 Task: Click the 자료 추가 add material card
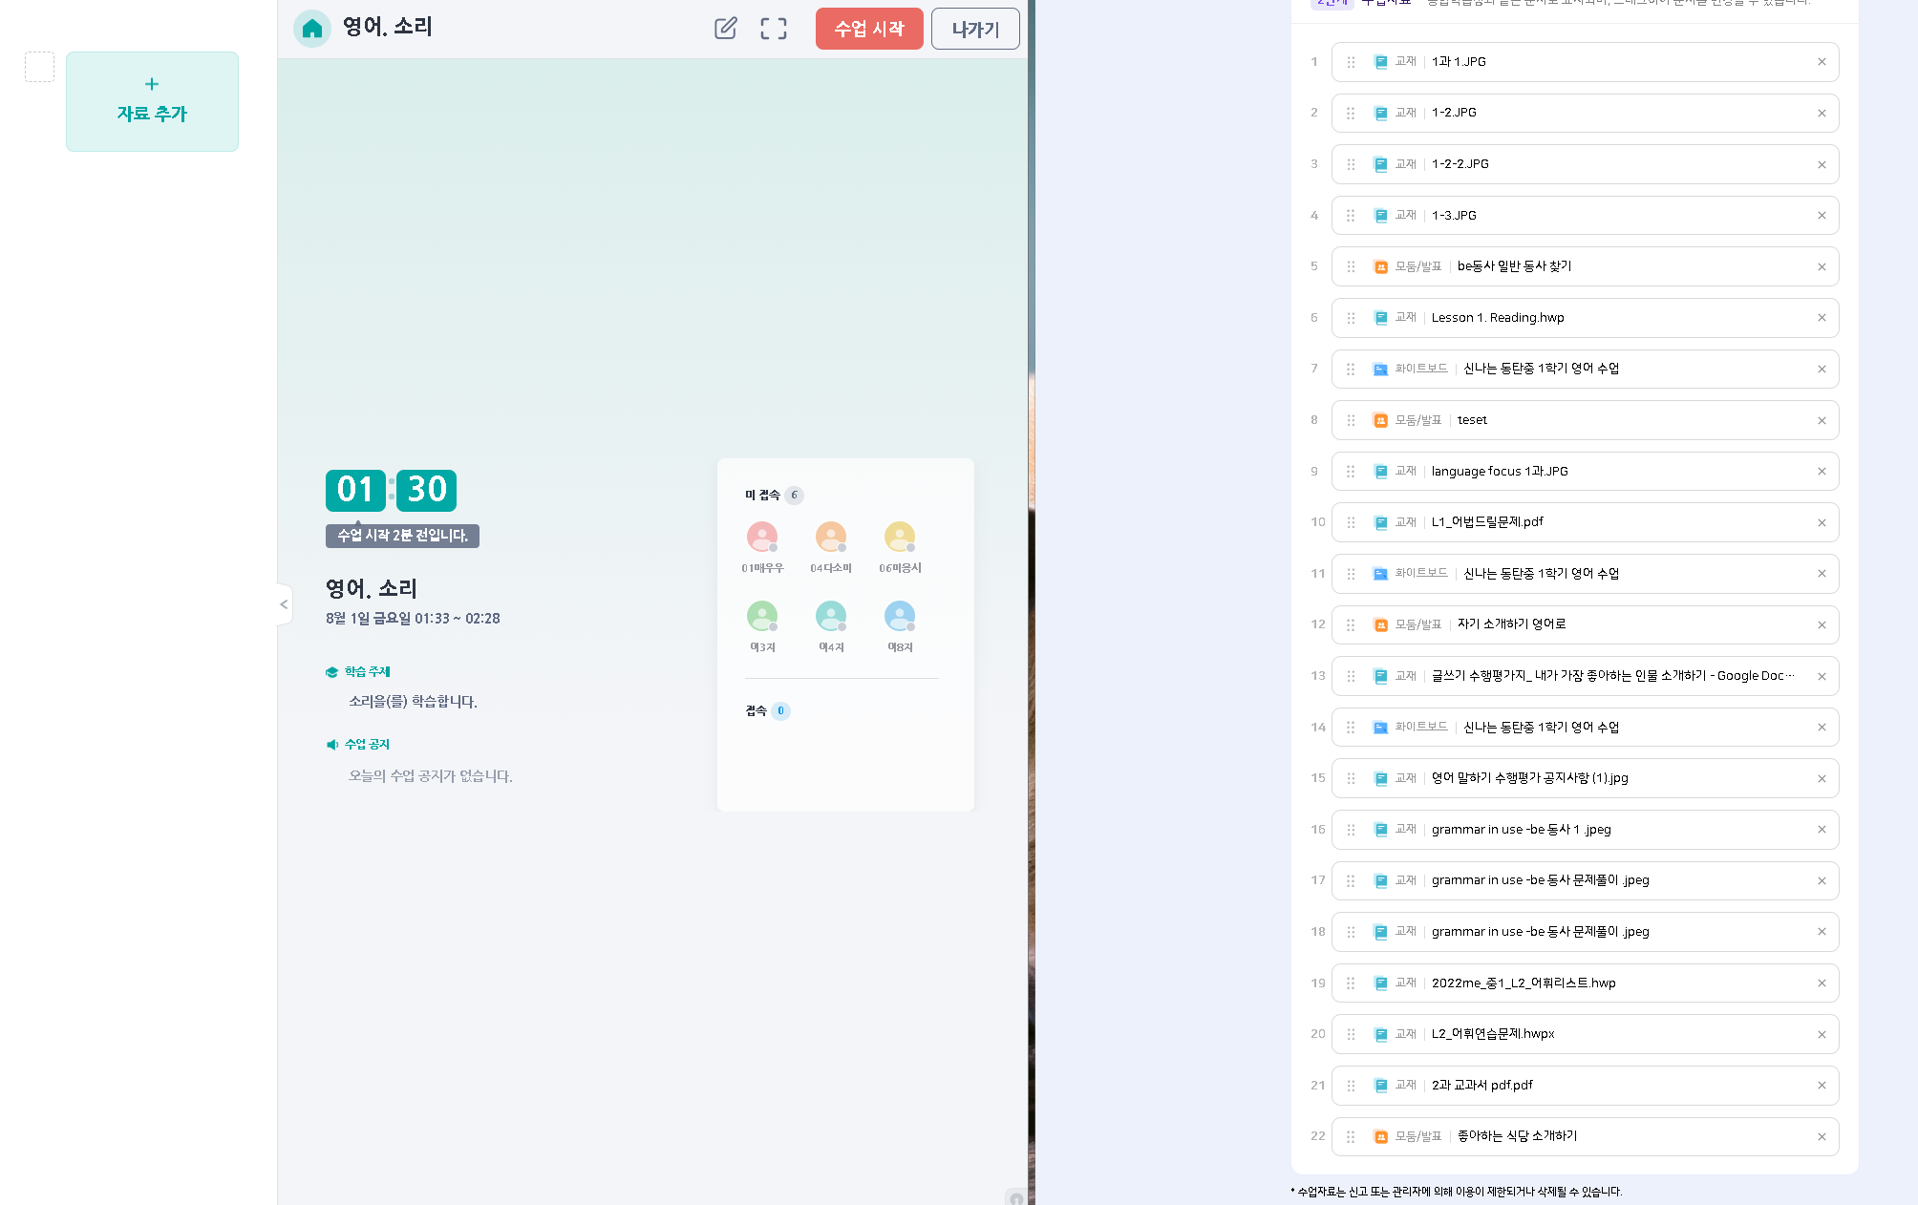152,101
